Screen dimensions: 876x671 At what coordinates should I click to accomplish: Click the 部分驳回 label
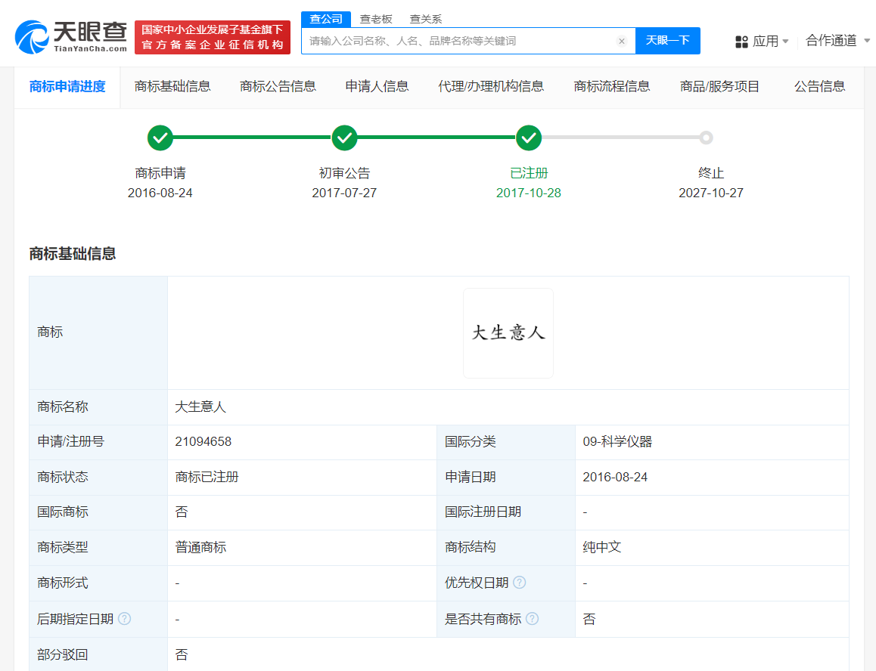click(63, 655)
